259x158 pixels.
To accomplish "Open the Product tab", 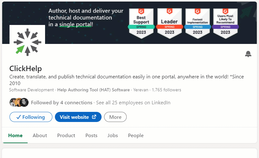I will (x=66, y=136).
